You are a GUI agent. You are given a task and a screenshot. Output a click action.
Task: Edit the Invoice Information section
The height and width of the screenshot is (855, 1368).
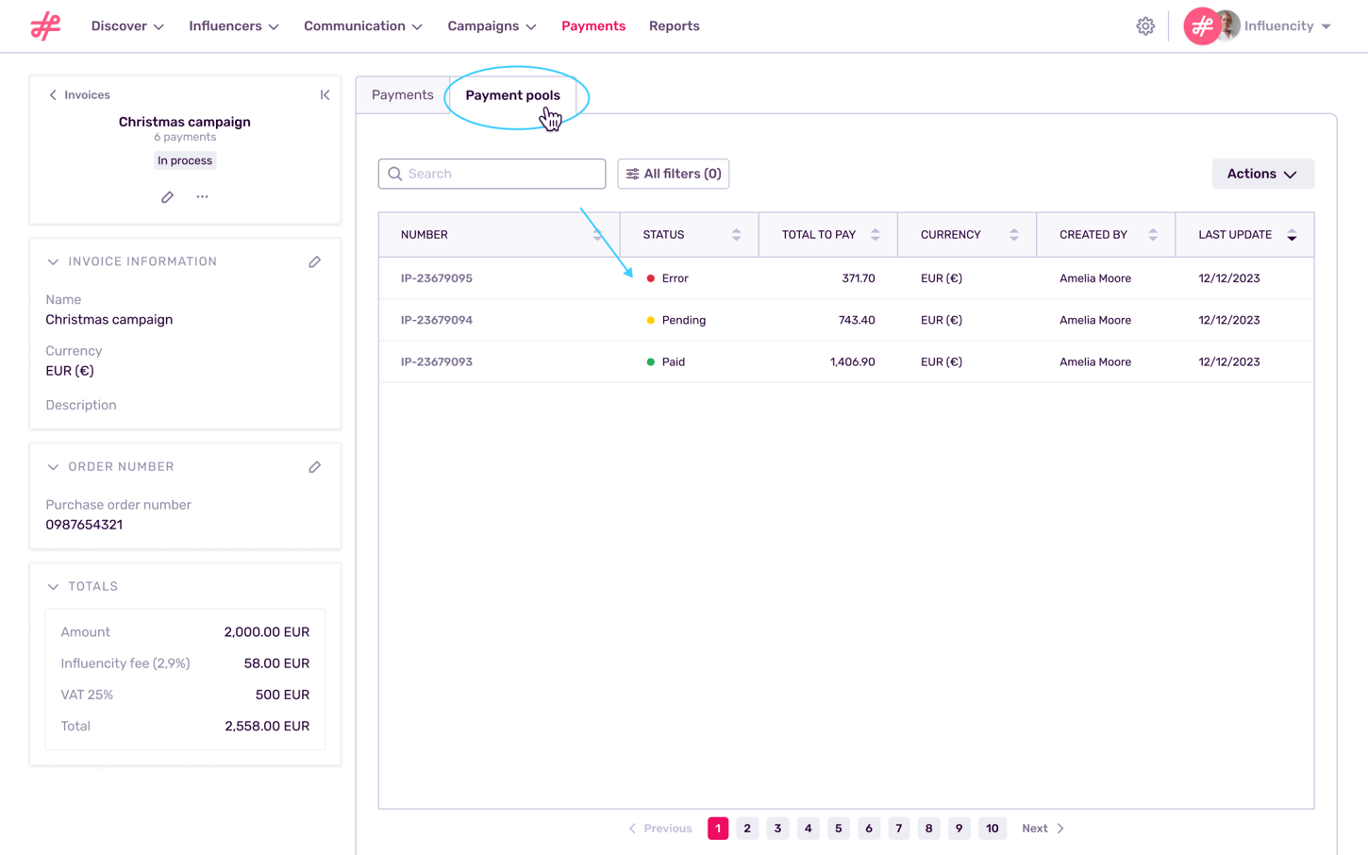pyautogui.click(x=314, y=261)
